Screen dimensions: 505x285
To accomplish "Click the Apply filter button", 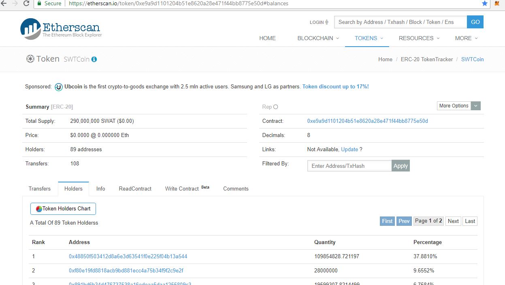I will 401,166.
